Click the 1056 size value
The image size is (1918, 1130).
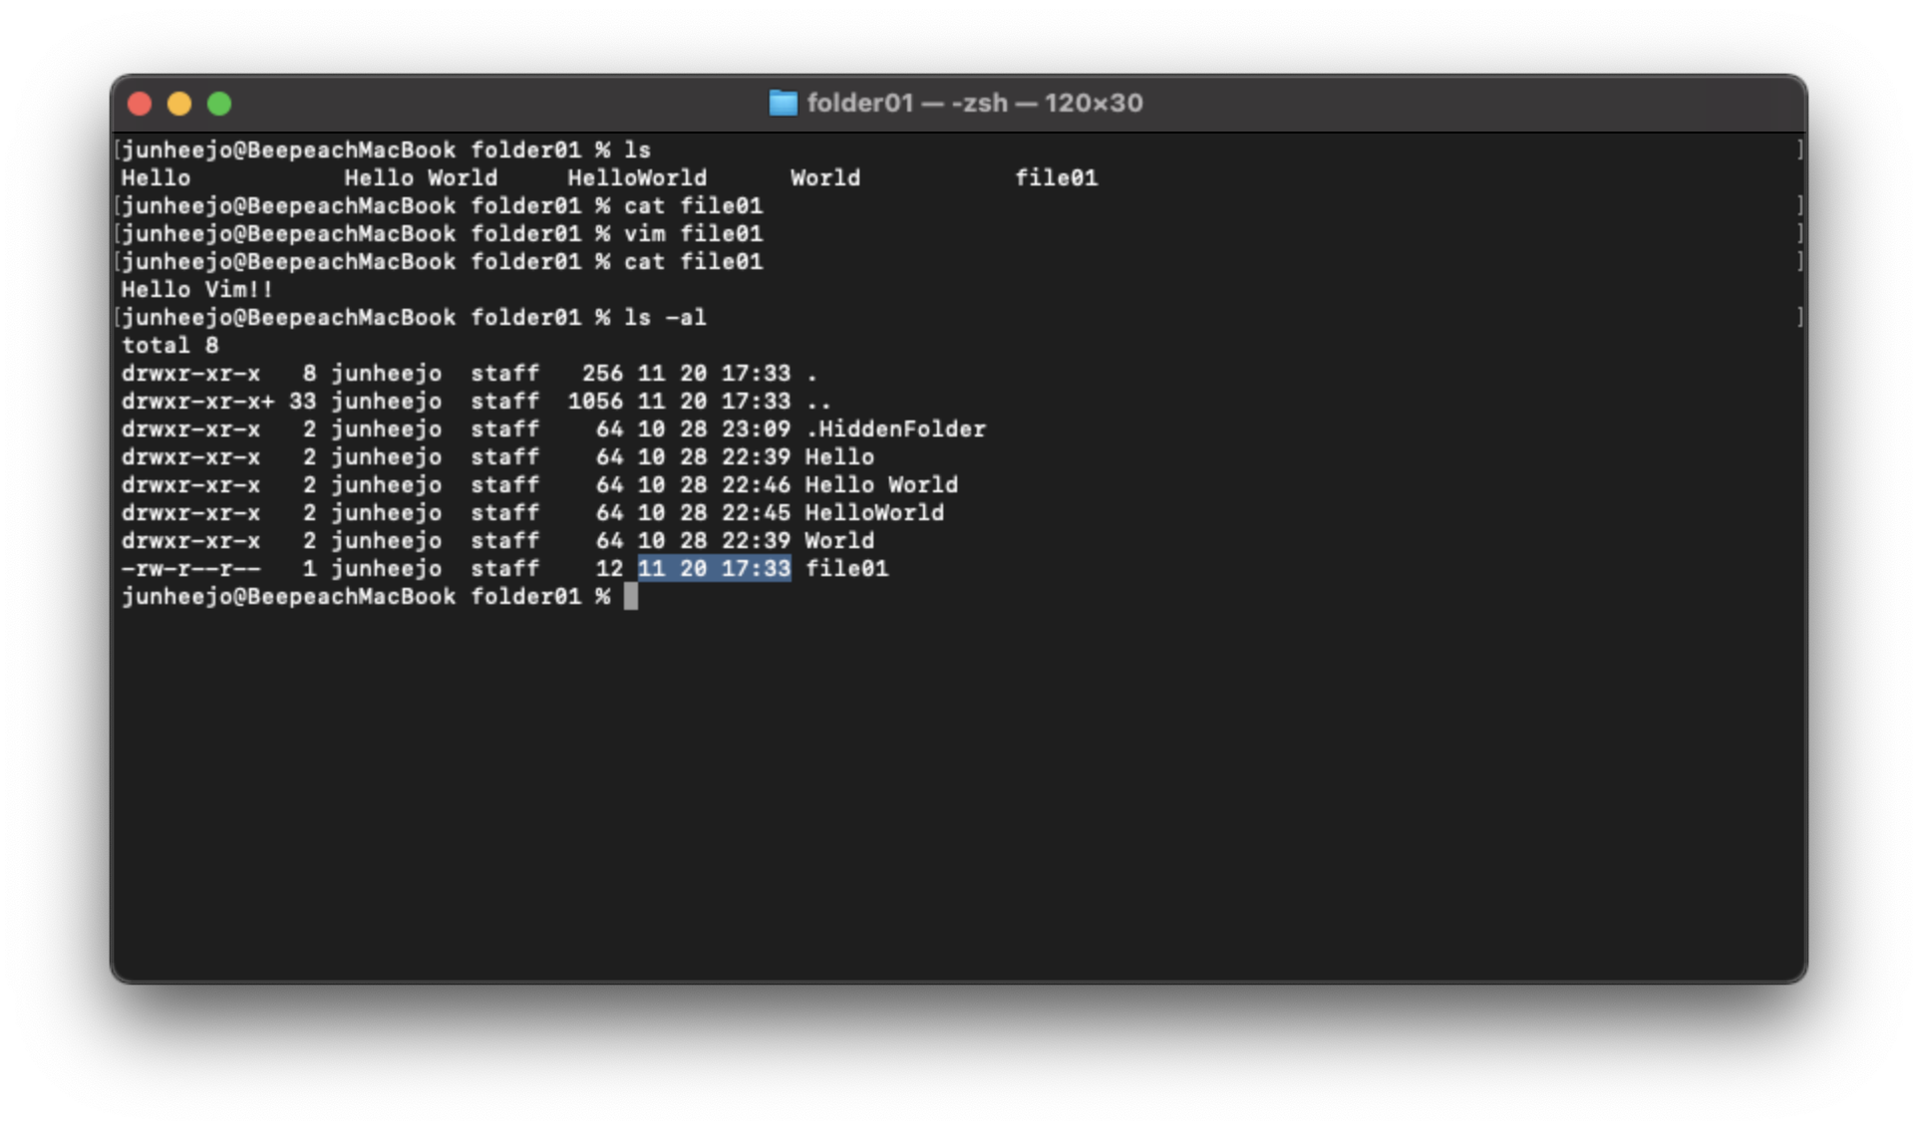click(595, 402)
